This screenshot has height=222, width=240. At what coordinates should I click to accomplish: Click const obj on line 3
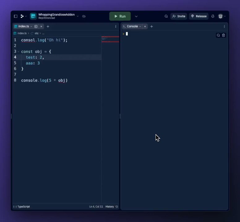(x=31, y=51)
